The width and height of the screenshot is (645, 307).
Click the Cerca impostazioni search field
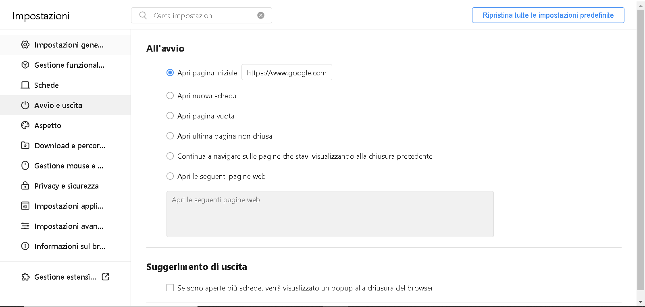click(x=202, y=15)
